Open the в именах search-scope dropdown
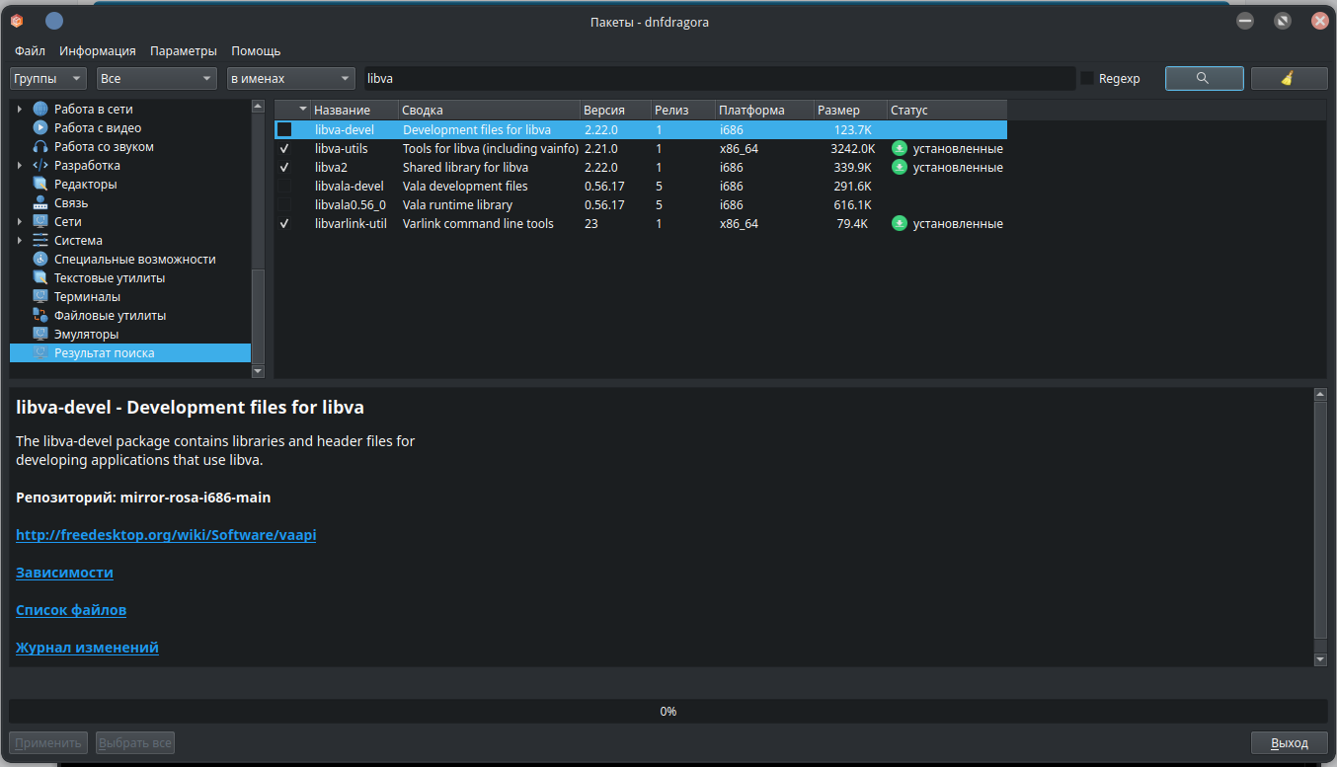The height and width of the screenshot is (767, 1337). coord(290,78)
